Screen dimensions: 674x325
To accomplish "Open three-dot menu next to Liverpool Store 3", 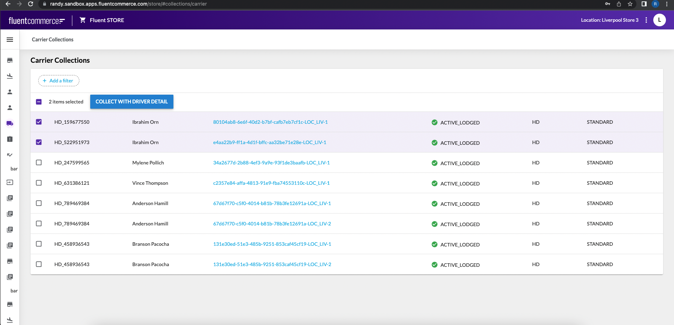I will click(646, 20).
